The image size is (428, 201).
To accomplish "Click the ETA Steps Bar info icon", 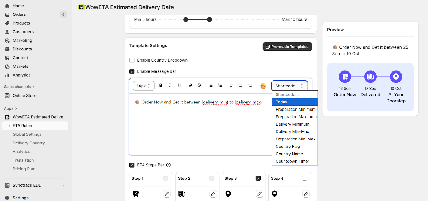I will (x=169, y=165).
